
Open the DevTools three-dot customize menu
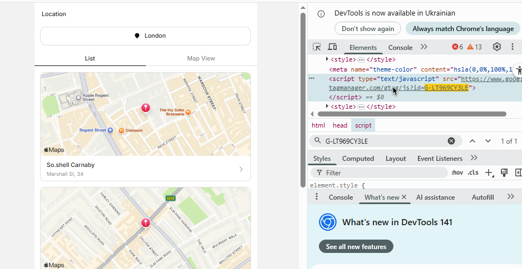(513, 47)
